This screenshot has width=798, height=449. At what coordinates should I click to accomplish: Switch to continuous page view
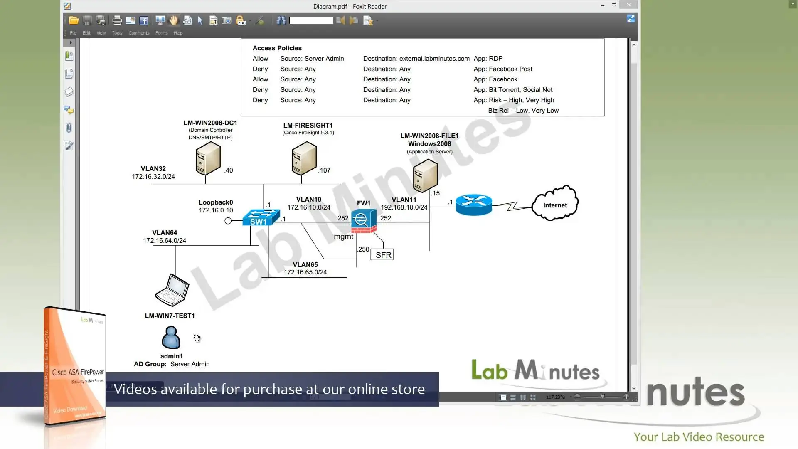(x=513, y=397)
